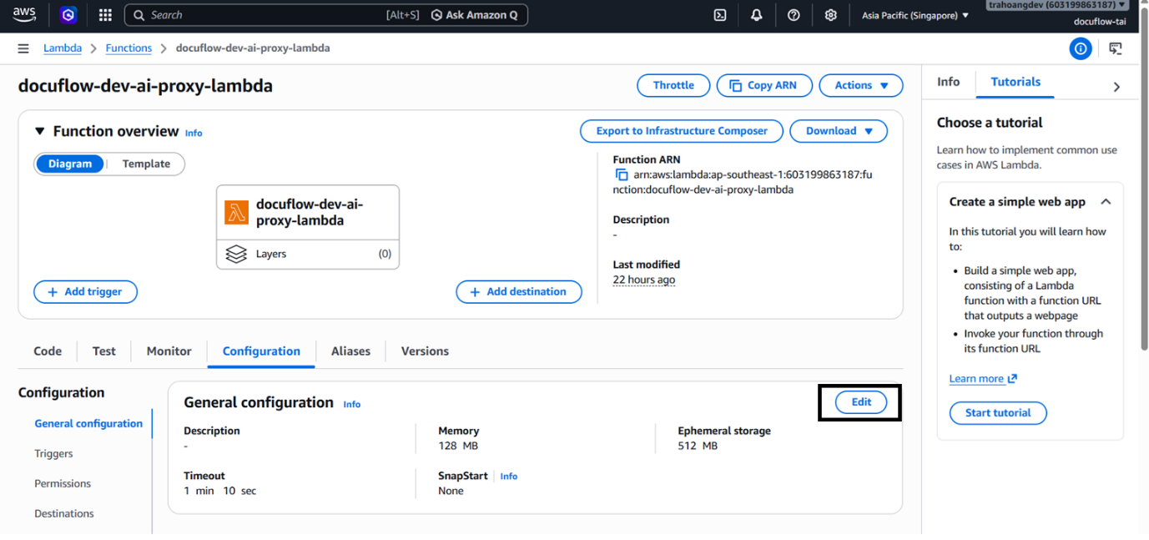Switch to the Template view toggle

pyautogui.click(x=146, y=164)
